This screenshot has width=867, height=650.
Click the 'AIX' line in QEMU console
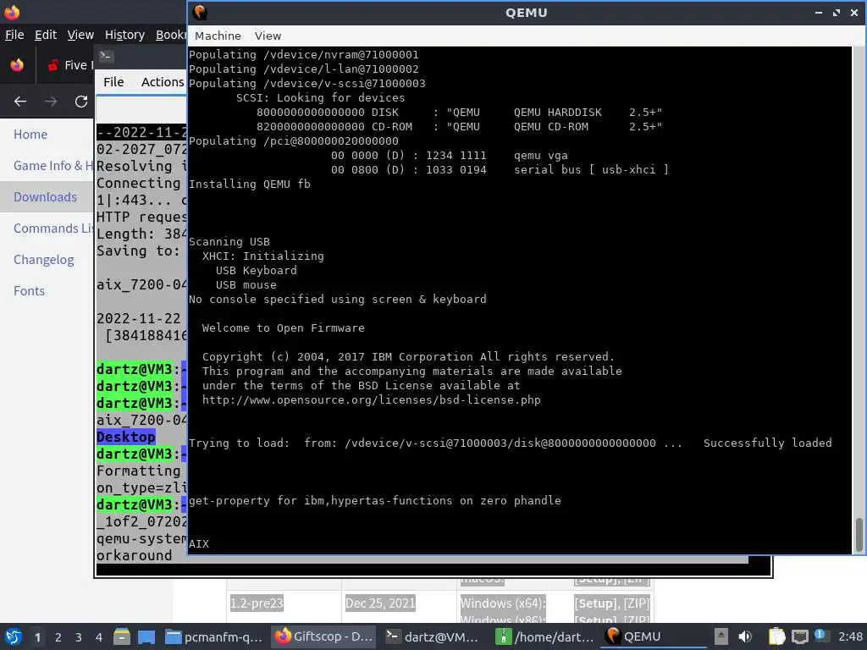click(199, 544)
